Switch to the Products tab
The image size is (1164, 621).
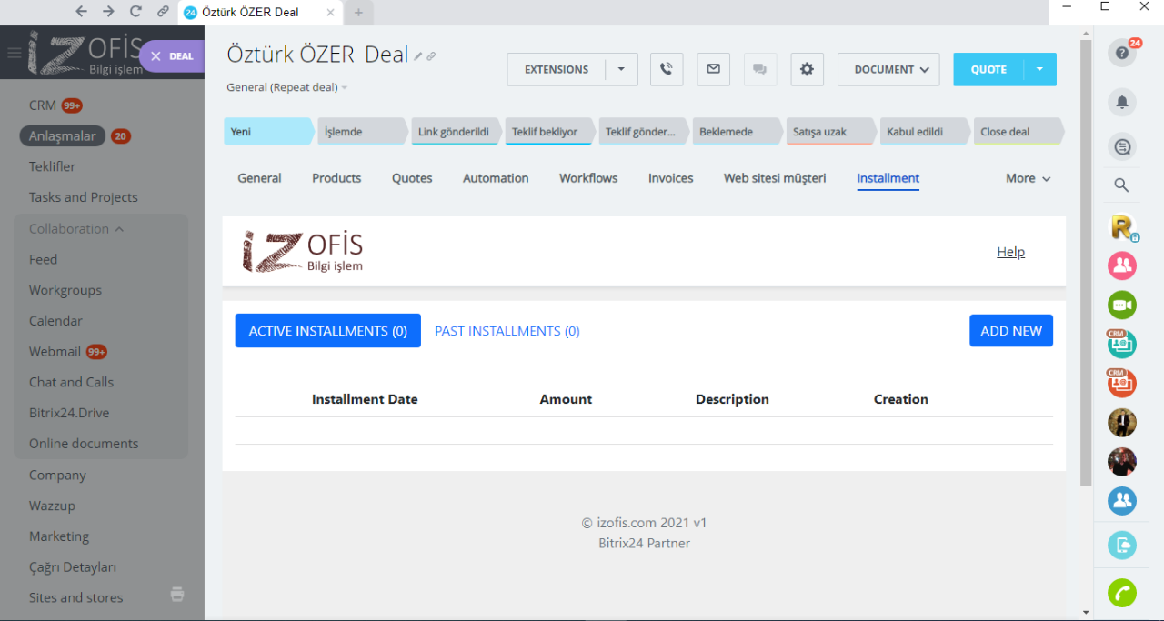pos(336,178)
